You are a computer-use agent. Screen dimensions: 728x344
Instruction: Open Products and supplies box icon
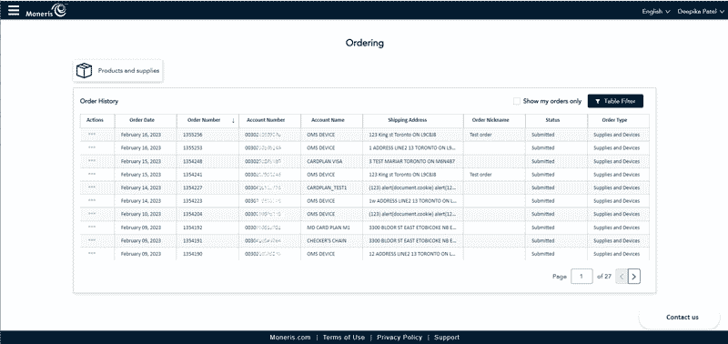pos(84,71)
